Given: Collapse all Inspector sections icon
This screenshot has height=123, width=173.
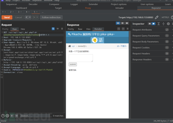Looking at the screenshot, I should (163, 24).
